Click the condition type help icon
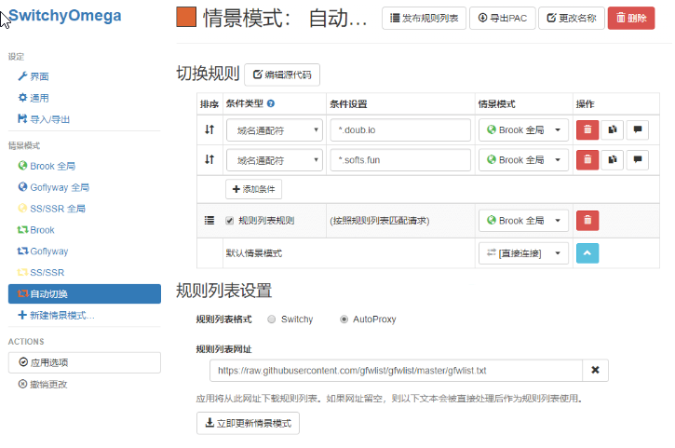The height and width of the screenshot is (448, 675). 271,103
